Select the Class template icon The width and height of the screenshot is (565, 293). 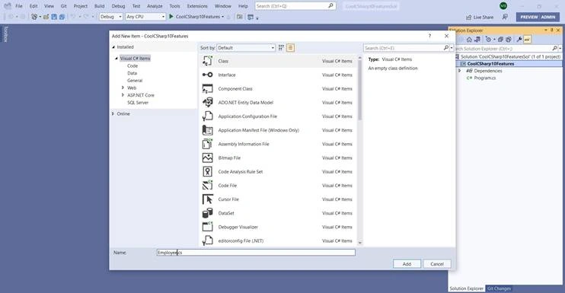click(207, 61)
